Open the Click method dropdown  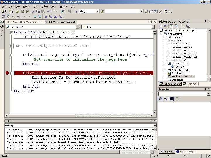152,27
